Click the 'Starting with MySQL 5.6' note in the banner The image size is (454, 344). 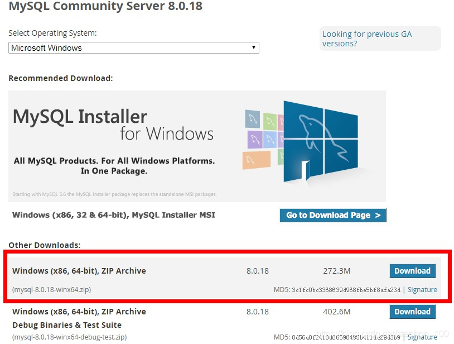click(x=114, y=194)
